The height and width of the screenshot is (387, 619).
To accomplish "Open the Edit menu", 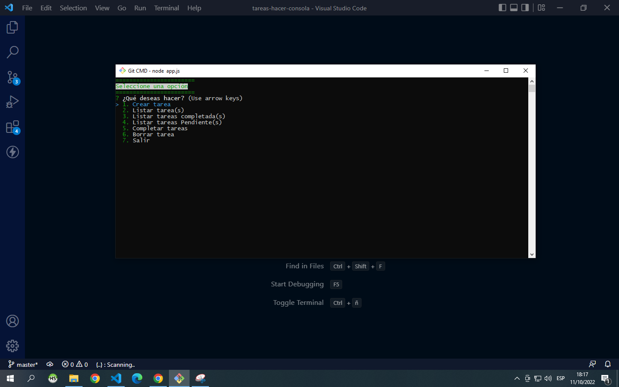I will [x=46, y=8].
